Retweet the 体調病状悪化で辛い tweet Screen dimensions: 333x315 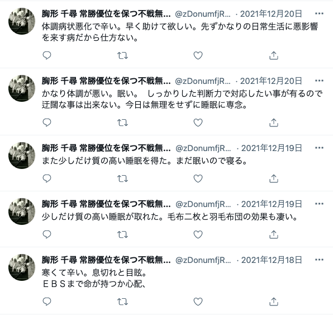pyautogui.click(x=122, y=55)
